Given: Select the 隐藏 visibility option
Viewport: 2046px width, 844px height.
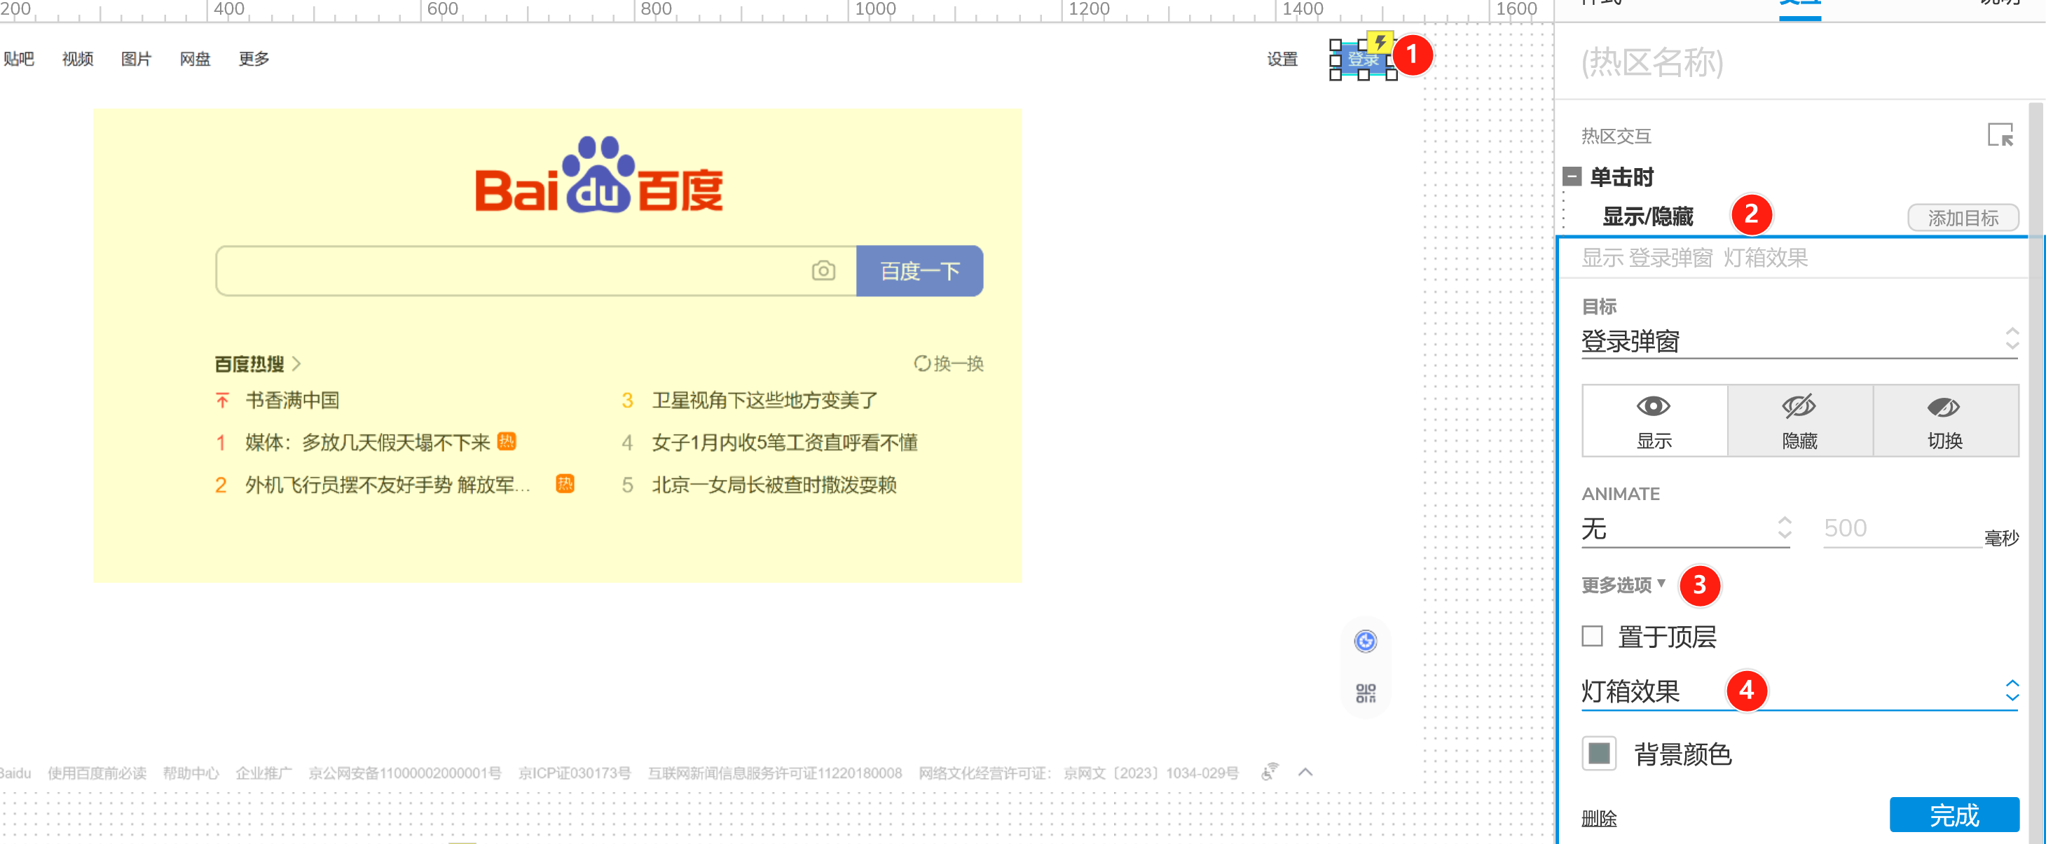Looking at the screenshot, I should pos(1799,421).
